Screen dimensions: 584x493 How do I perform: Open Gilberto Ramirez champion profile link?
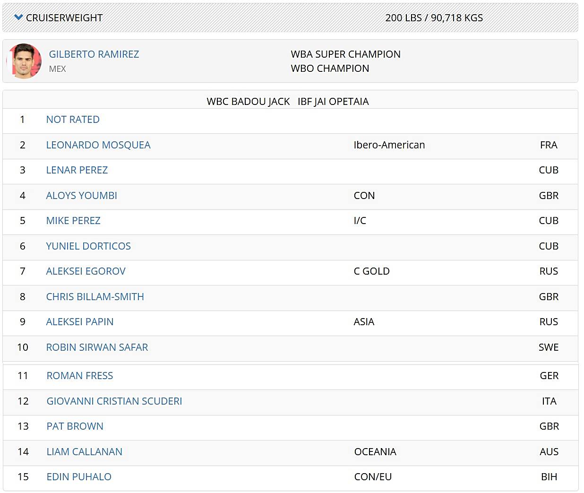(94, 54)
